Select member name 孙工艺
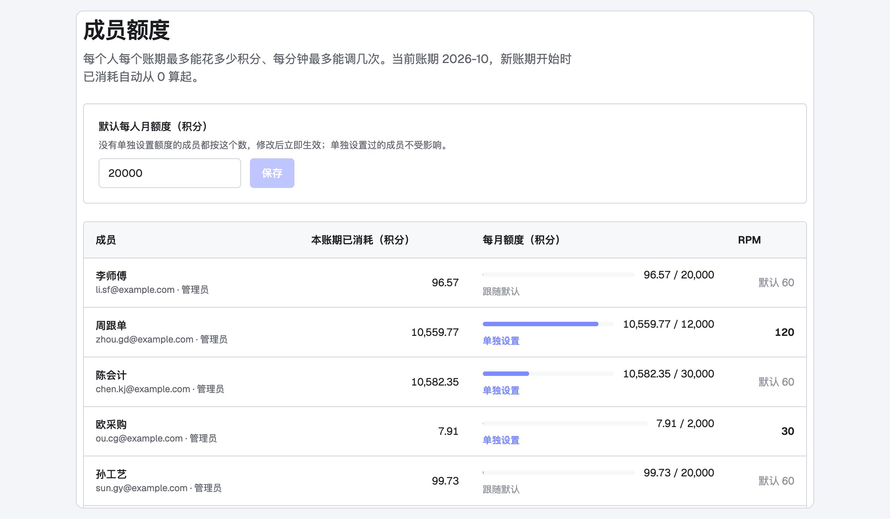The image size is (890, 519). [x=111, y=474]
